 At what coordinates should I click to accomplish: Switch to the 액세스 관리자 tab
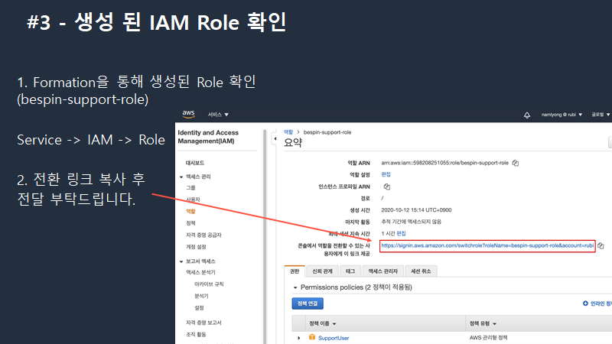tap(383, 271)
